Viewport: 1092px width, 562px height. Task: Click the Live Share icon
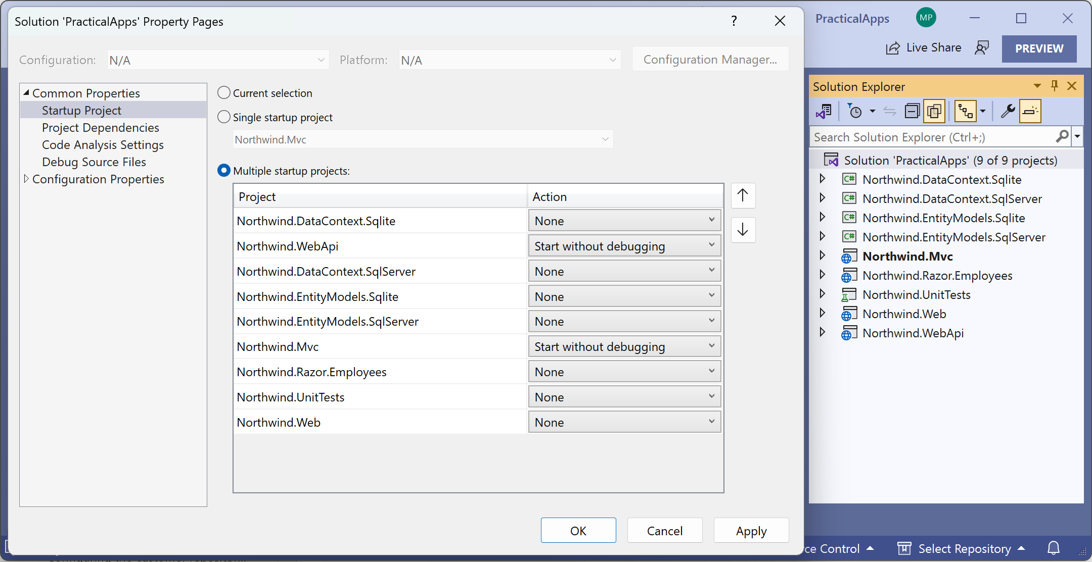click(x=893, y=48)
